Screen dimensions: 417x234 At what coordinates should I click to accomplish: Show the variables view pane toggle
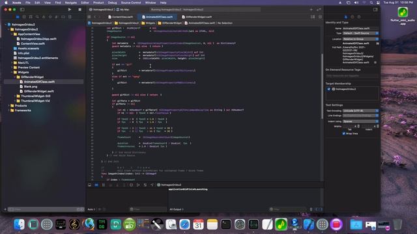coord(317,209)
